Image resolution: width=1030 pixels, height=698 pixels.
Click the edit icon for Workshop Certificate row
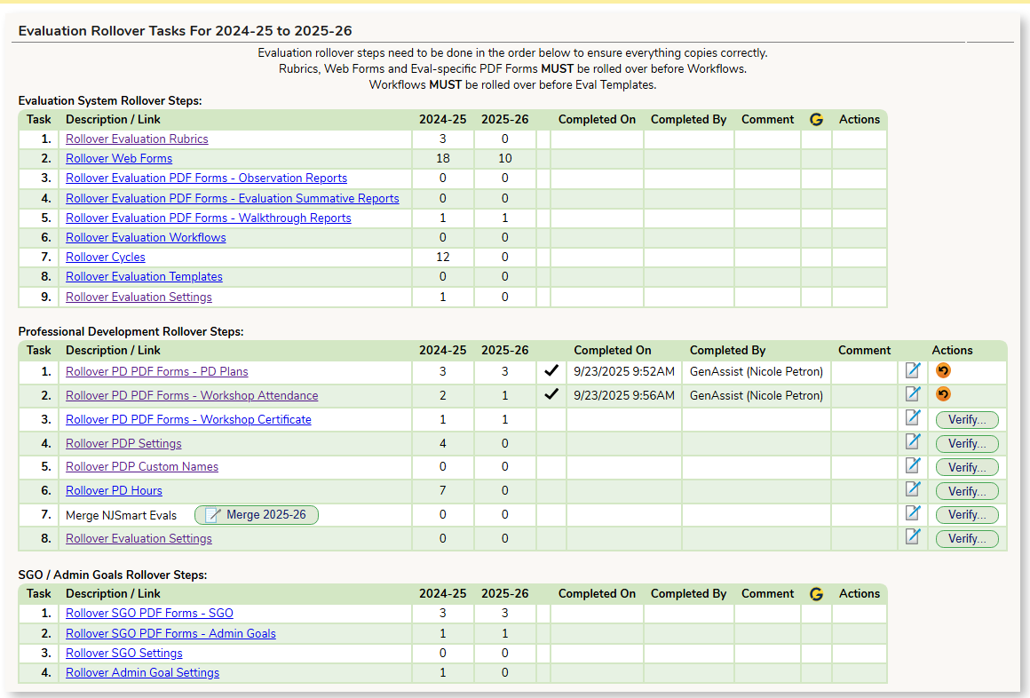click(913, 418)
